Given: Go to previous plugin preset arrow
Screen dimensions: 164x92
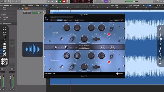Looking at the screenshot, I should pyautogui.click(x=51, y=20).
